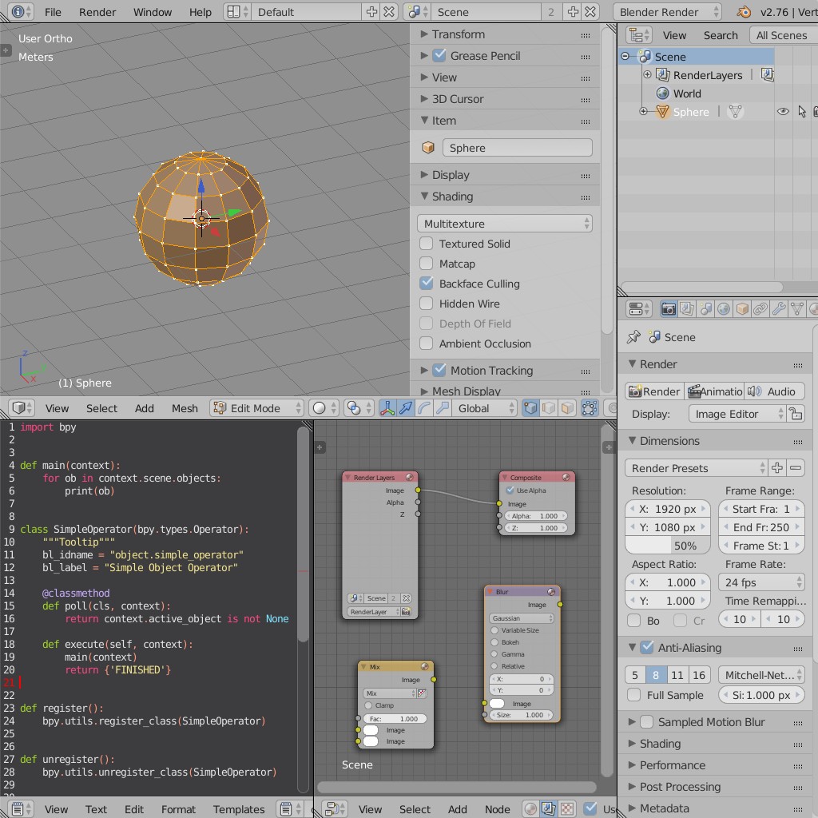Select the translate manipulator arrow icon
Screen dimensions: 818x818
pos(406,408)
